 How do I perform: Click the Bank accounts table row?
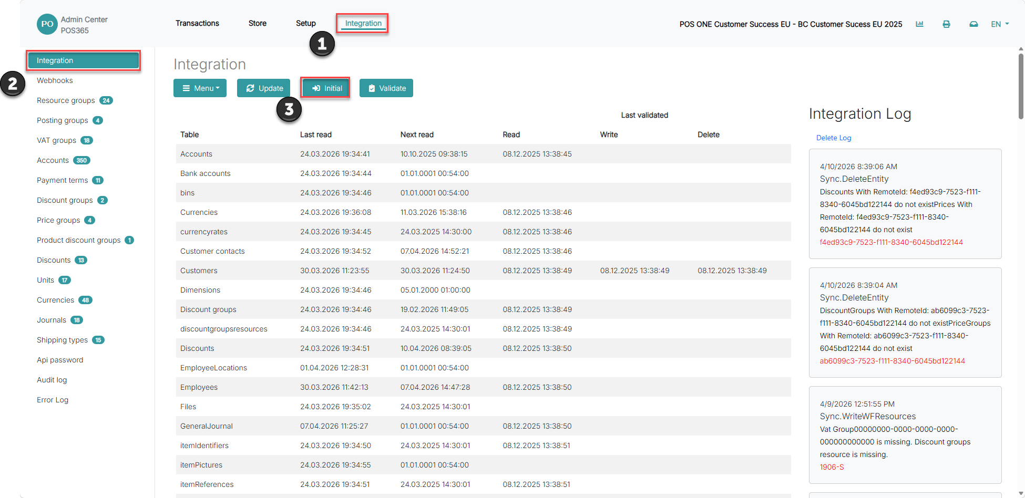pos(483,173)
